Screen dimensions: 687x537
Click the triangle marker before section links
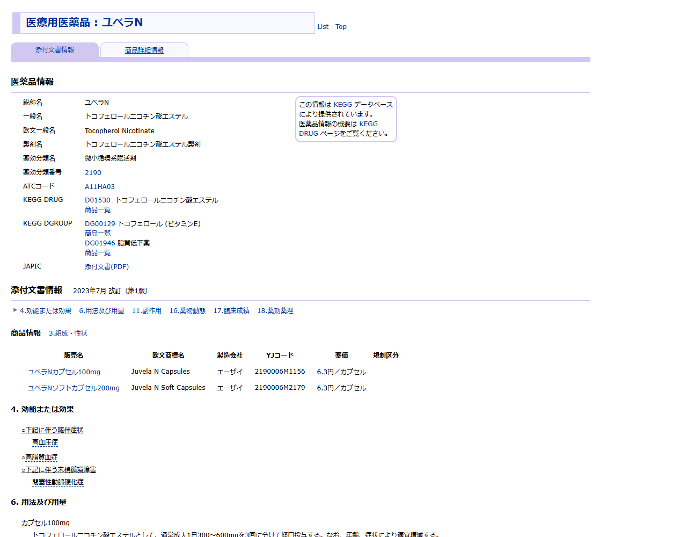(15, 310)
